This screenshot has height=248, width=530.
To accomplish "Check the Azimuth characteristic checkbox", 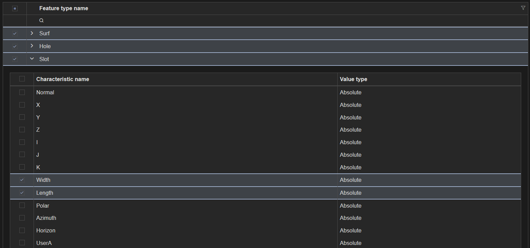I will pos(22,218).
